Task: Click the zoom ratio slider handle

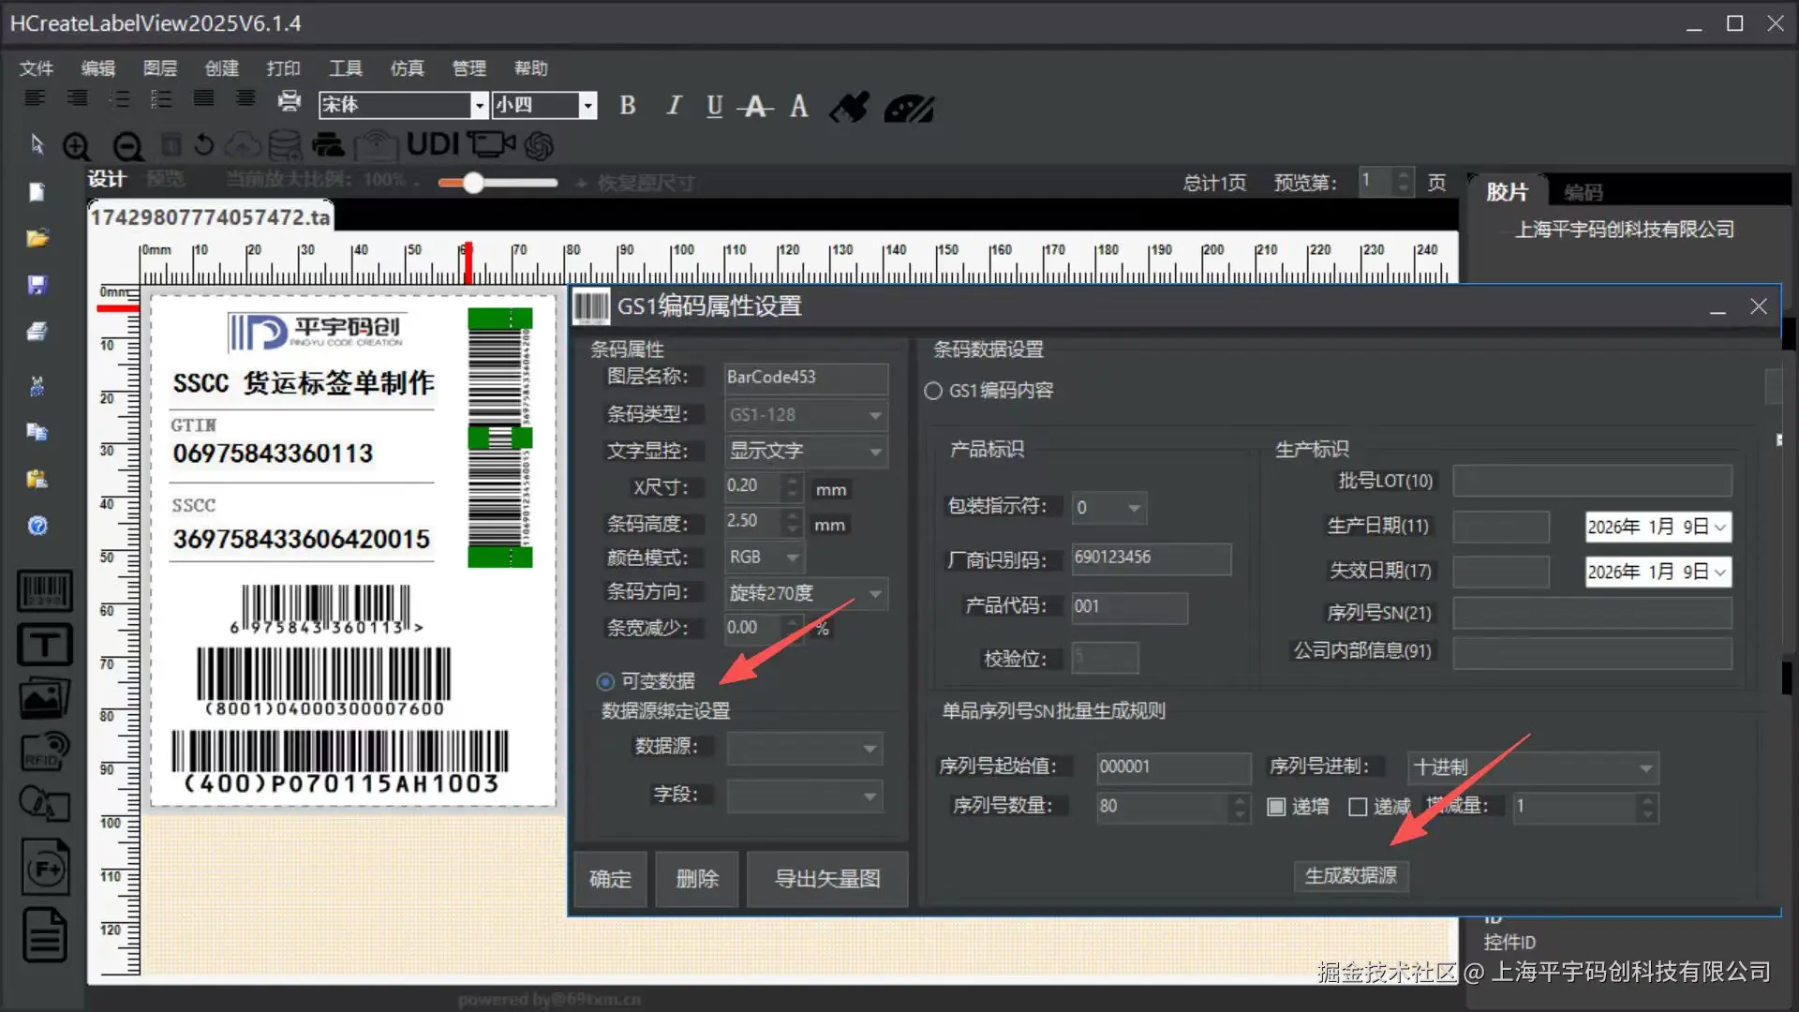Action: tap(474, 183)
